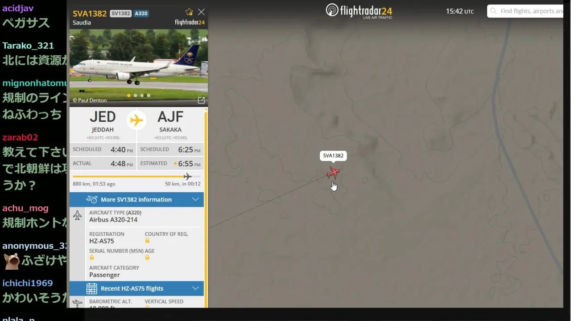Select the last photo carousel dot
Screen dimensions: 571x321
[149, 95]
